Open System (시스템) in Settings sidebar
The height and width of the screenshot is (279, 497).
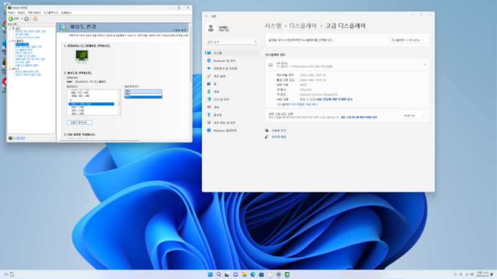pyautogui.click(x=232, y=53)
